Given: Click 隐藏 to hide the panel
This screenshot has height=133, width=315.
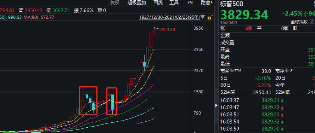Looking at the screenshot, I should point(206,2).
